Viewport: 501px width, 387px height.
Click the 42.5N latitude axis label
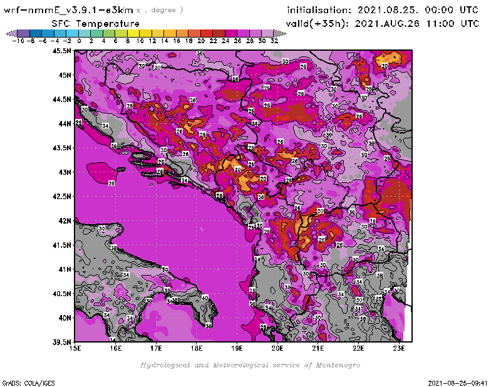tap(61, 197)
